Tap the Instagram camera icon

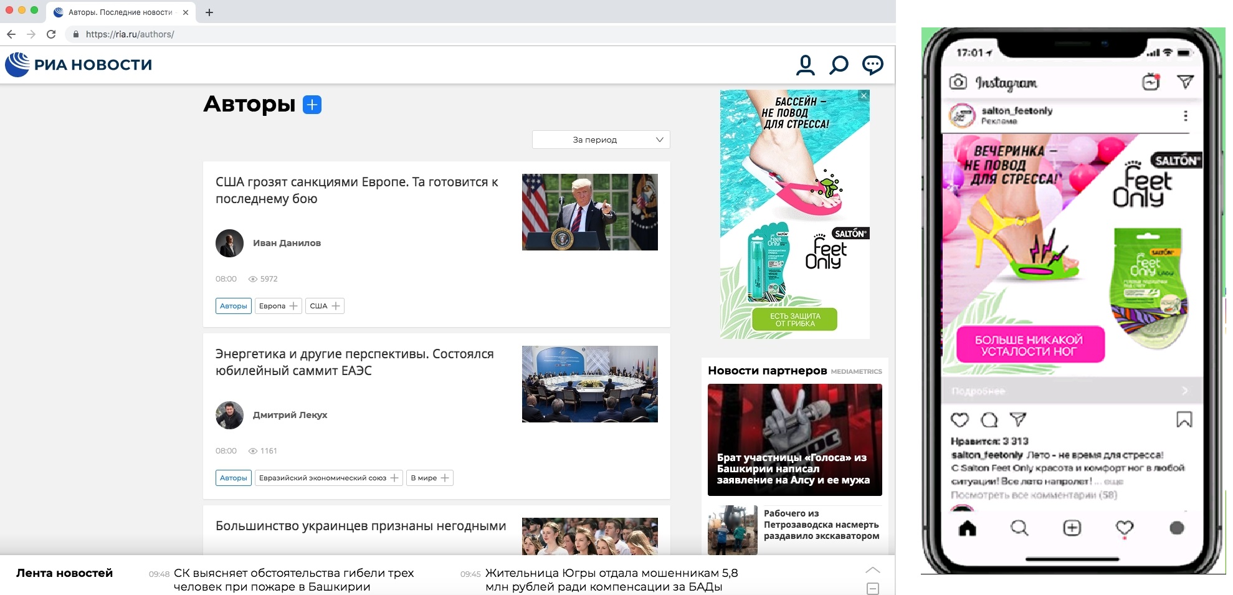point(958,82)
